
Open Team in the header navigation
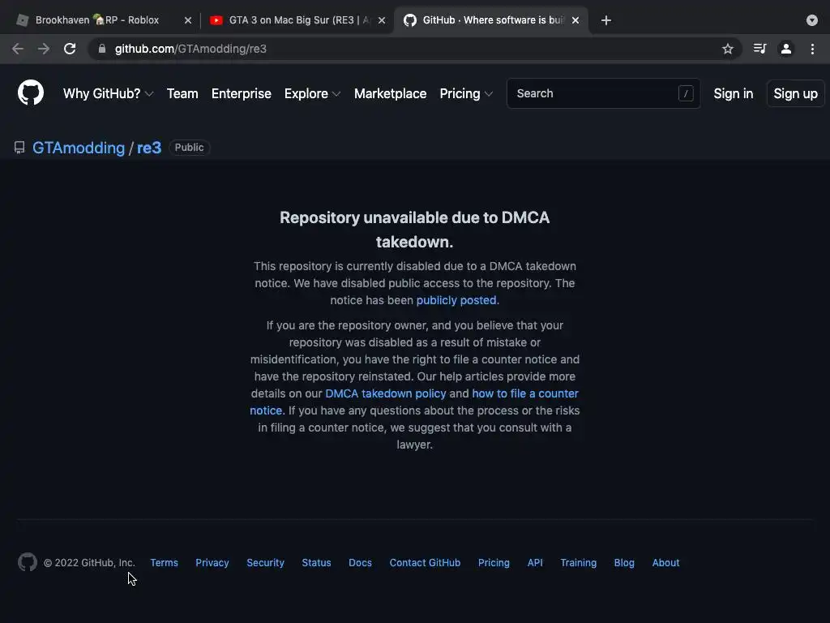tap(182, 93)
